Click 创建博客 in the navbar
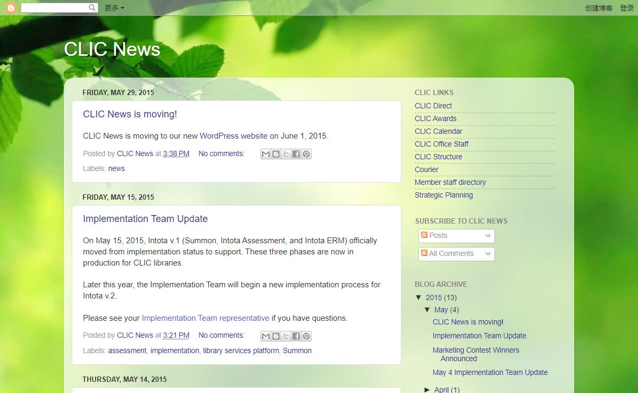This screenshot has width=638, height=393. click(x=599, y=8)
